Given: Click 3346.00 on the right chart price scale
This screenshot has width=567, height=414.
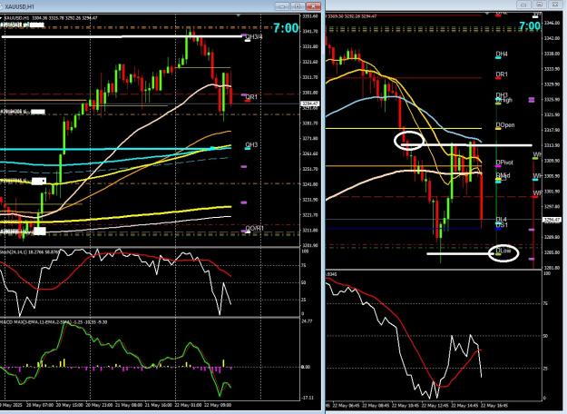Looking at the screenshot, I should click(x=552, y=24).
